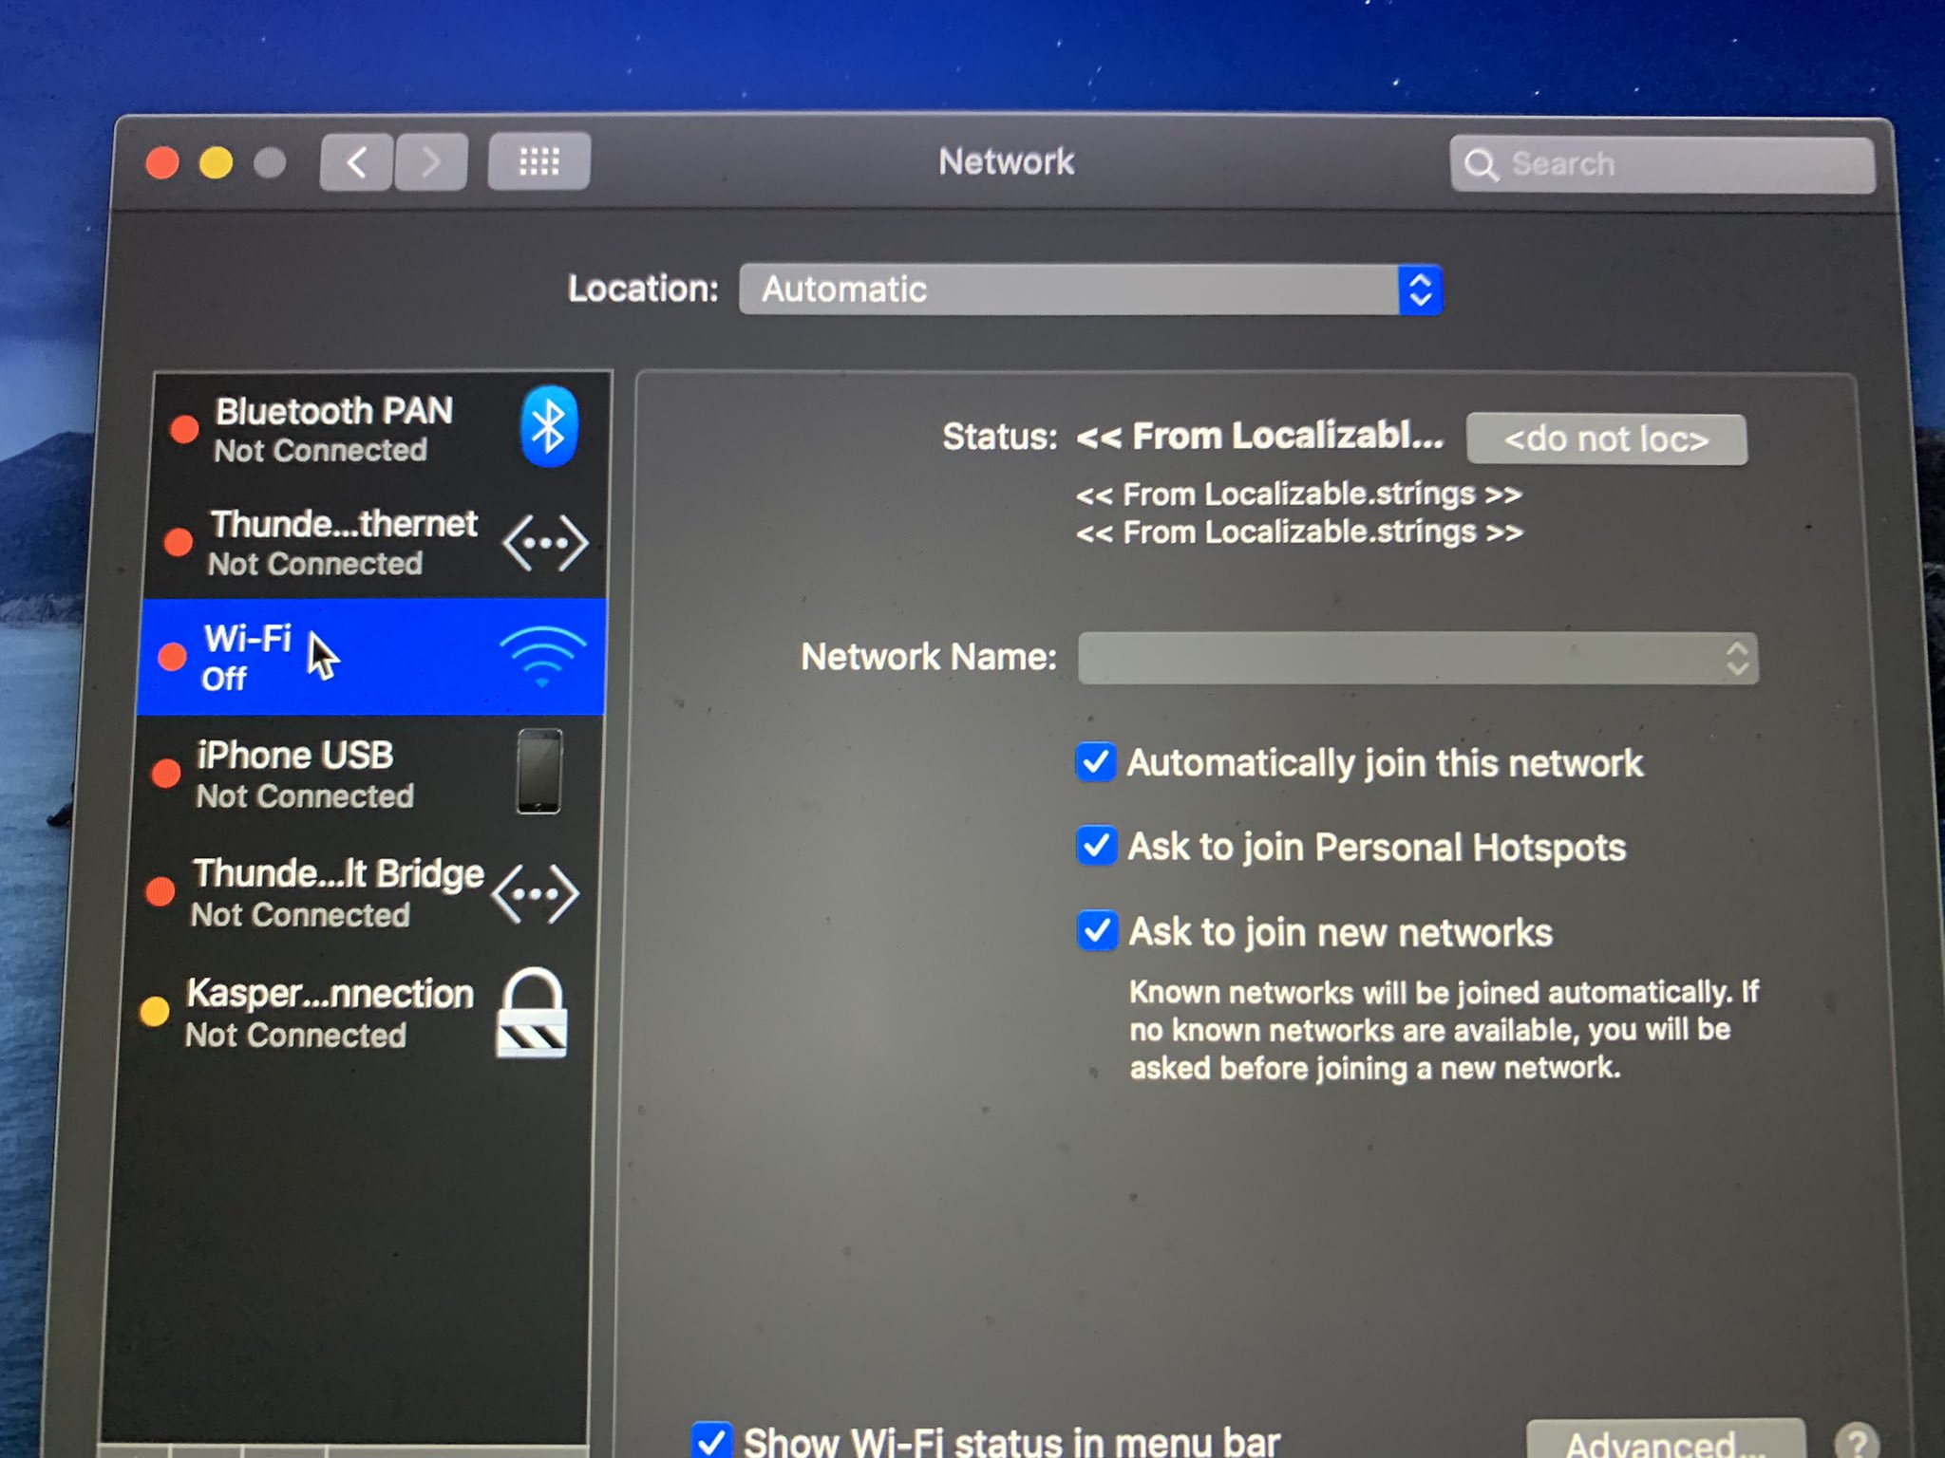Expand the Network Name combo box
1945x1458 pixels.
point(1736,658)
